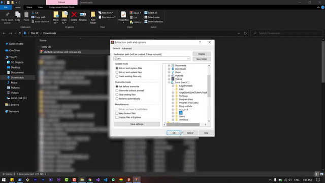Click Explorer file list vertical scrollbar
Screen dimensions: 325x183
(x=323, y=62)
